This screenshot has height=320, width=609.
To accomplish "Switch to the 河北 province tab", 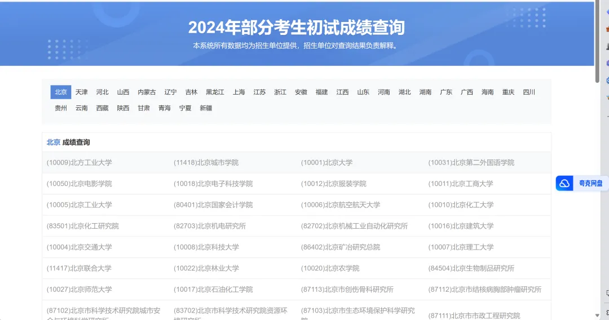I will 102,92.
